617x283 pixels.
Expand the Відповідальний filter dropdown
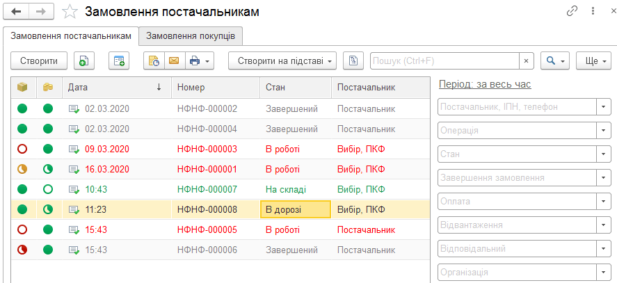(x=604, y=248)
